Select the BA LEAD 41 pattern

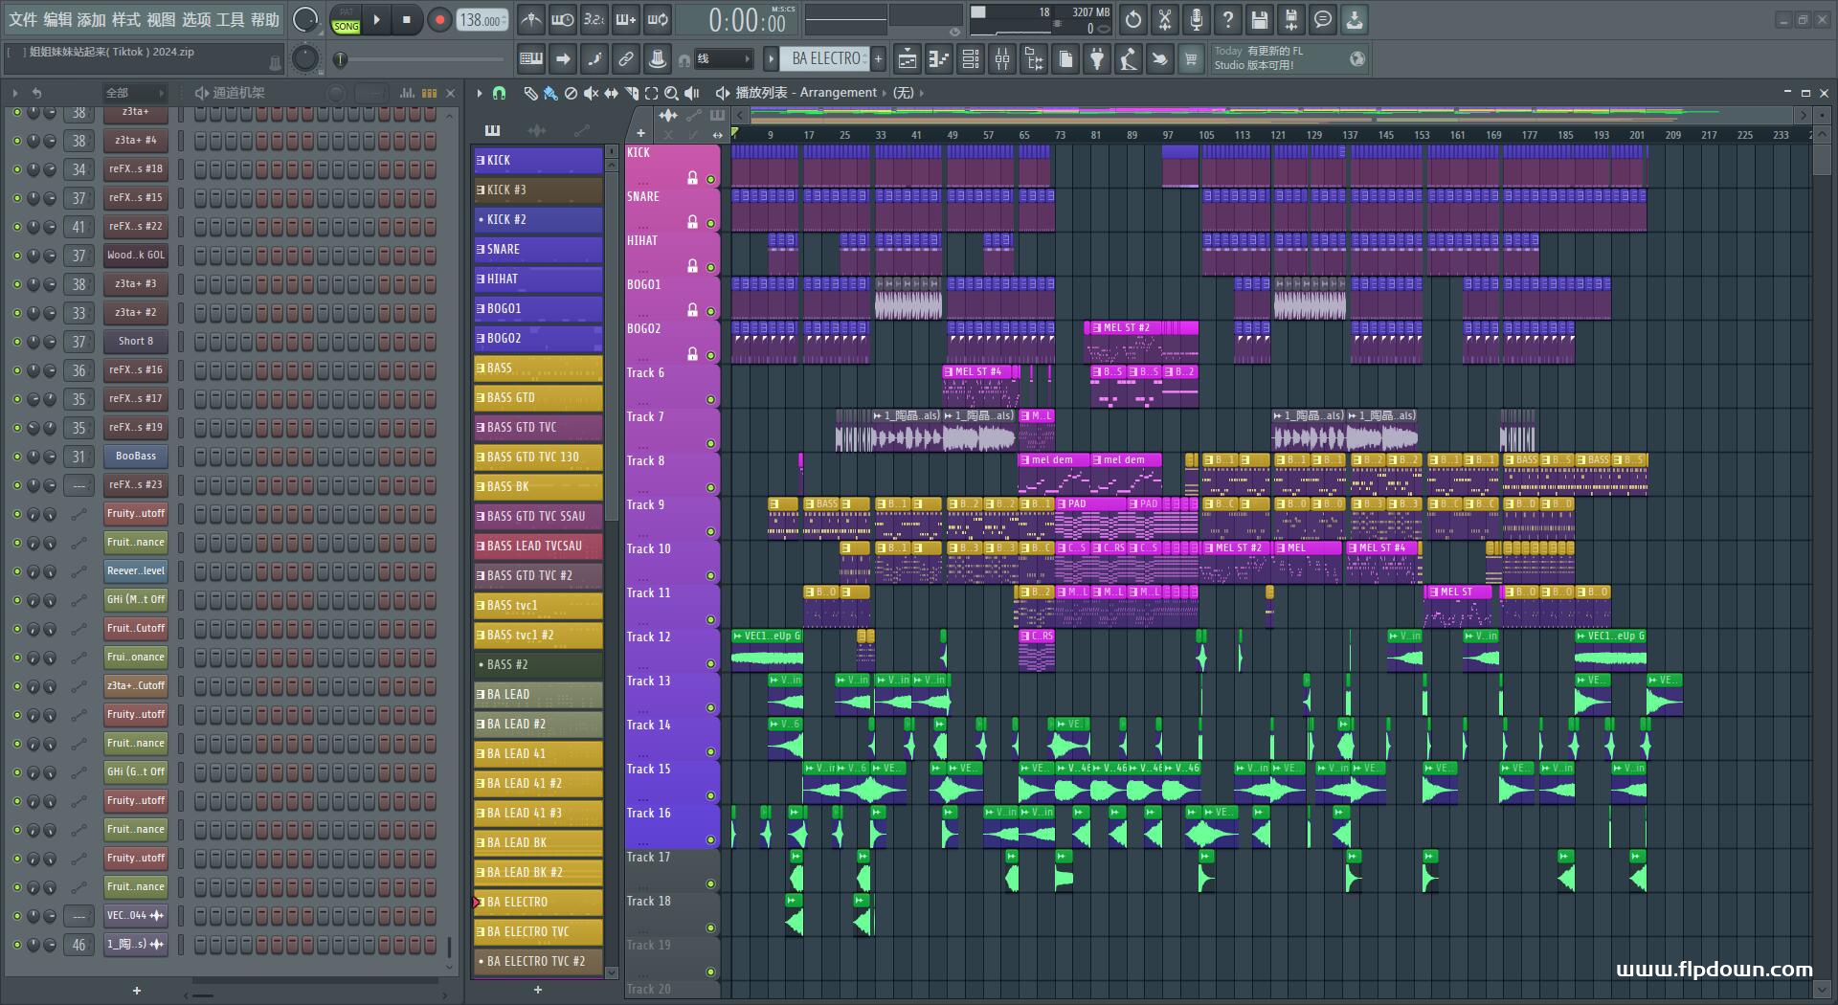point(538,754)
